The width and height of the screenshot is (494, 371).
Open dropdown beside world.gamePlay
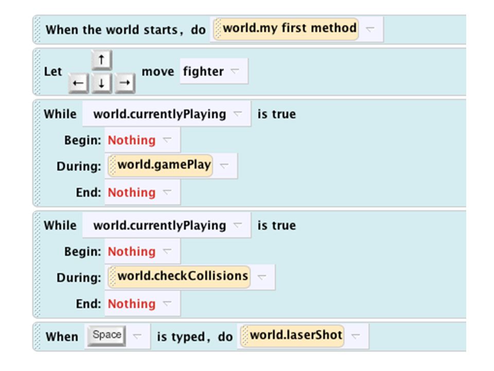(x=224, y=165)
